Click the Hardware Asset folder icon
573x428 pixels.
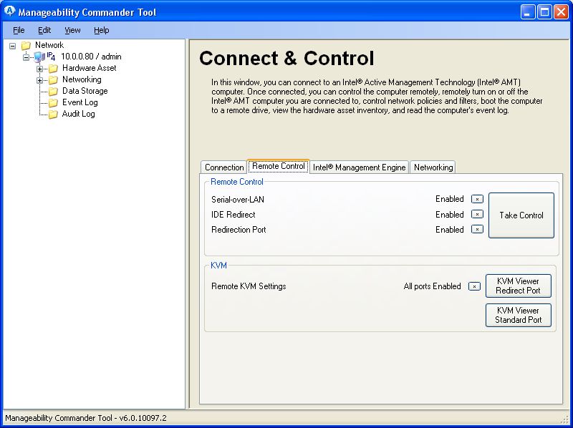point(53,69)
